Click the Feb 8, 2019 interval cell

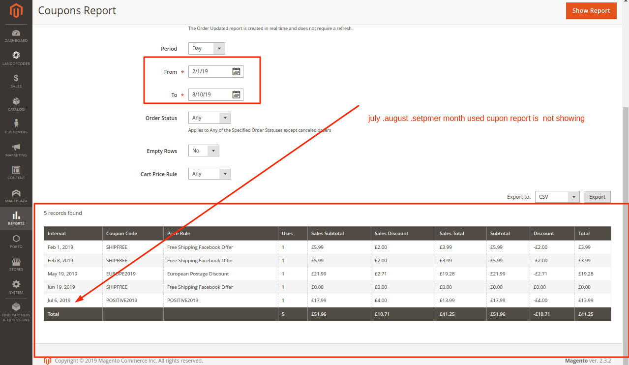tap(73, 260)
